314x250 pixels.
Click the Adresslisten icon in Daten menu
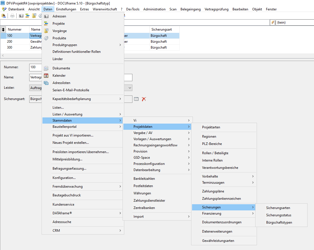coord(46,83)
